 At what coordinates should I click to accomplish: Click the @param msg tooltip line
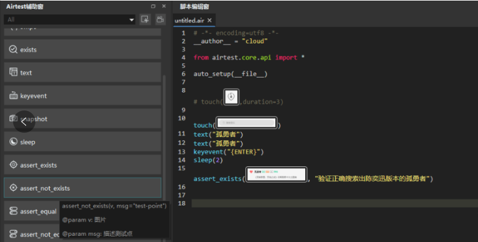[x=97, y=234]
